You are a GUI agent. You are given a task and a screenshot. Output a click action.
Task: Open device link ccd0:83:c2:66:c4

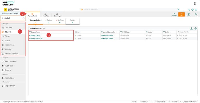pyautogui.click(x=35, y=35)
